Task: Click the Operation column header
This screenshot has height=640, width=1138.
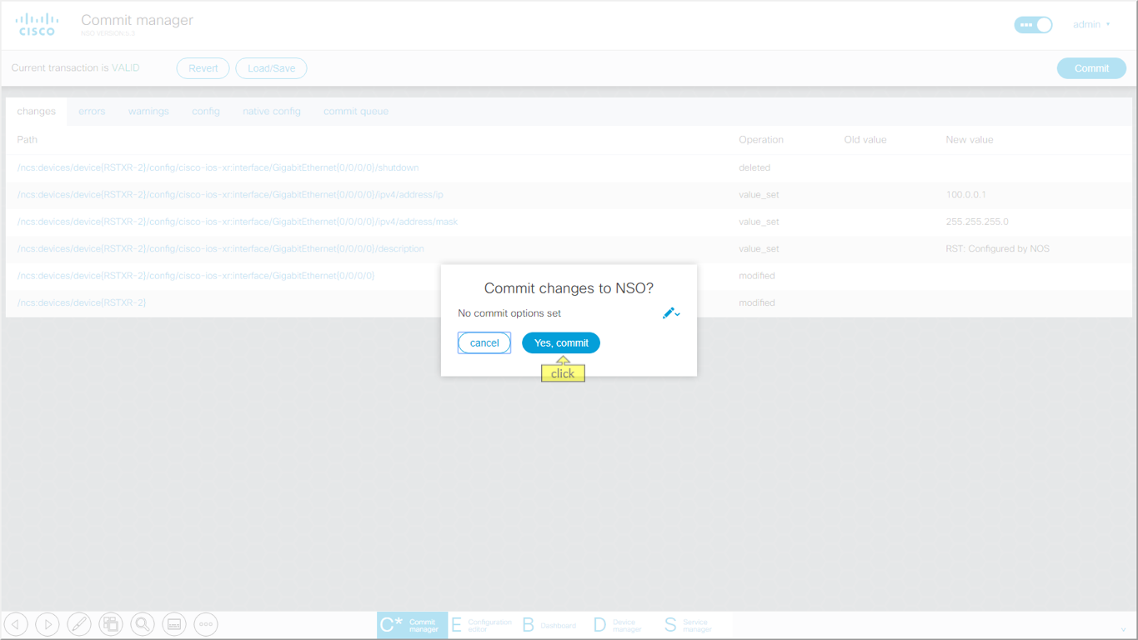Action: (761, 140)
